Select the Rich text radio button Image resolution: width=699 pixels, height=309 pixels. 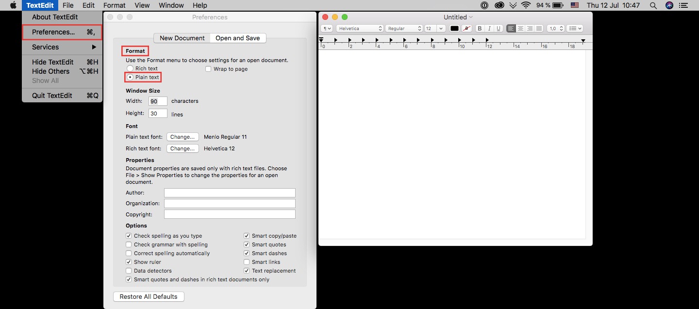(x=130, y=68)
